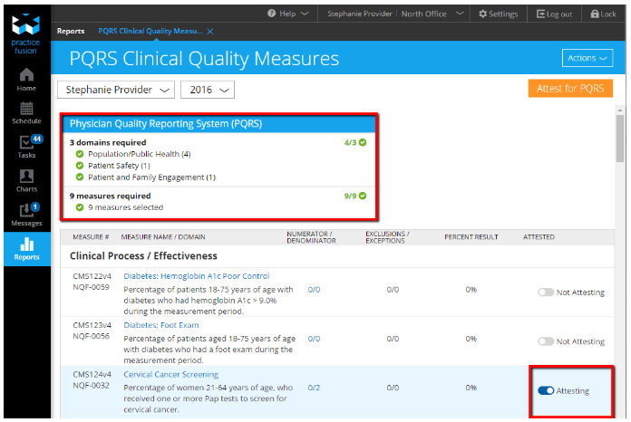The height and width of the screenshot is (422, 631).
Task: Click the vertical scrollbar on the right
Action: click(x=619, y=136)
